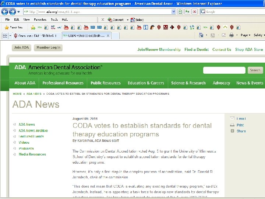Click the red X Stop loading icon
Viewport: 265px width, 199px height.
pos(195,12)
